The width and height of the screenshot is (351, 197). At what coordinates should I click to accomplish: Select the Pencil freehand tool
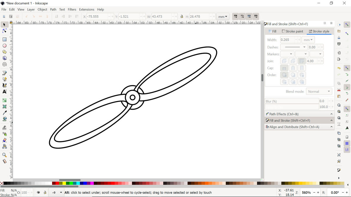pyautogui.click(x=4, y=79)
